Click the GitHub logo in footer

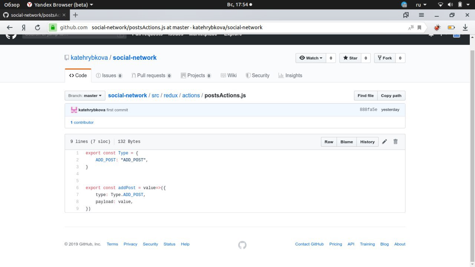[242, 245]
